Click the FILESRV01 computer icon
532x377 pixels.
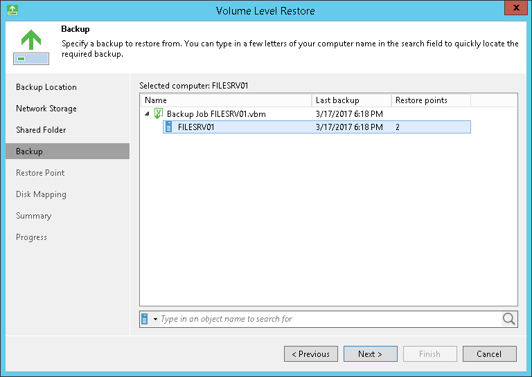click(x=168, y=127)
